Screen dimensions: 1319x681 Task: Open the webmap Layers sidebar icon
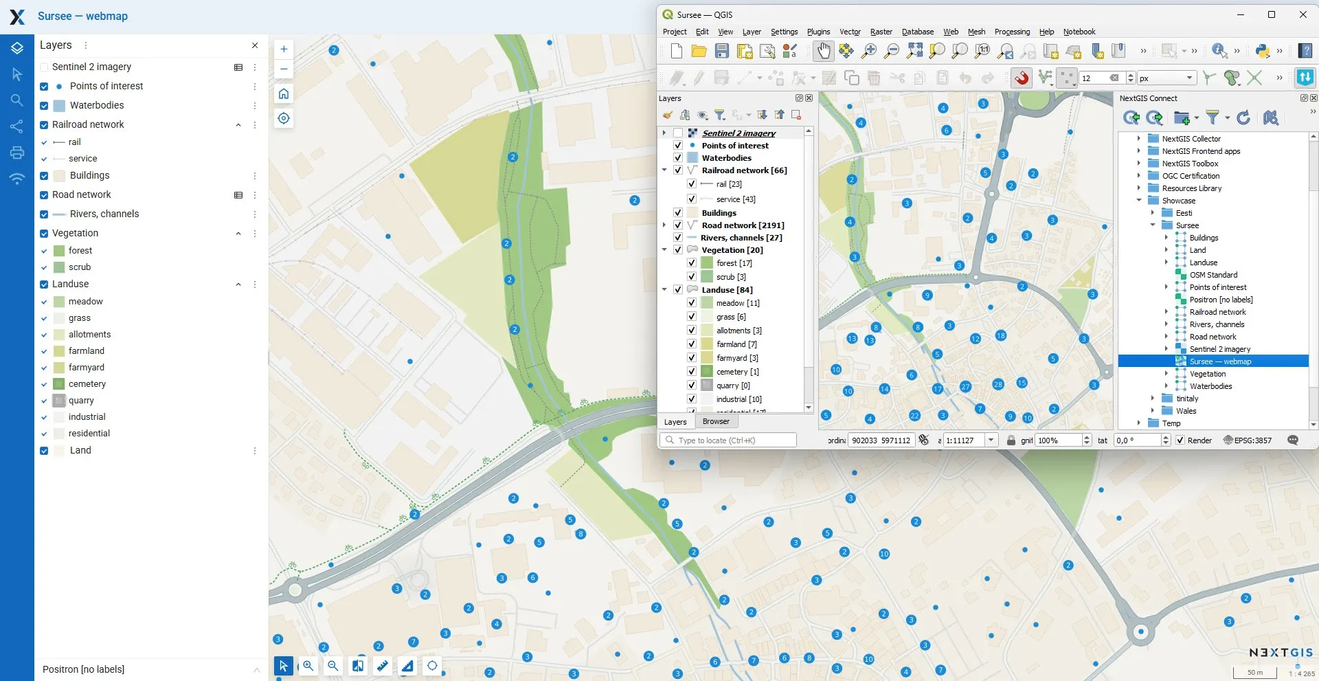17,48
